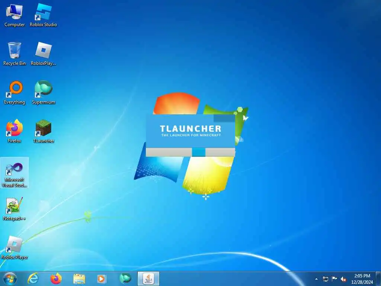
Task: Select the Firefox desktop shortcut
Action: (15, 131)
